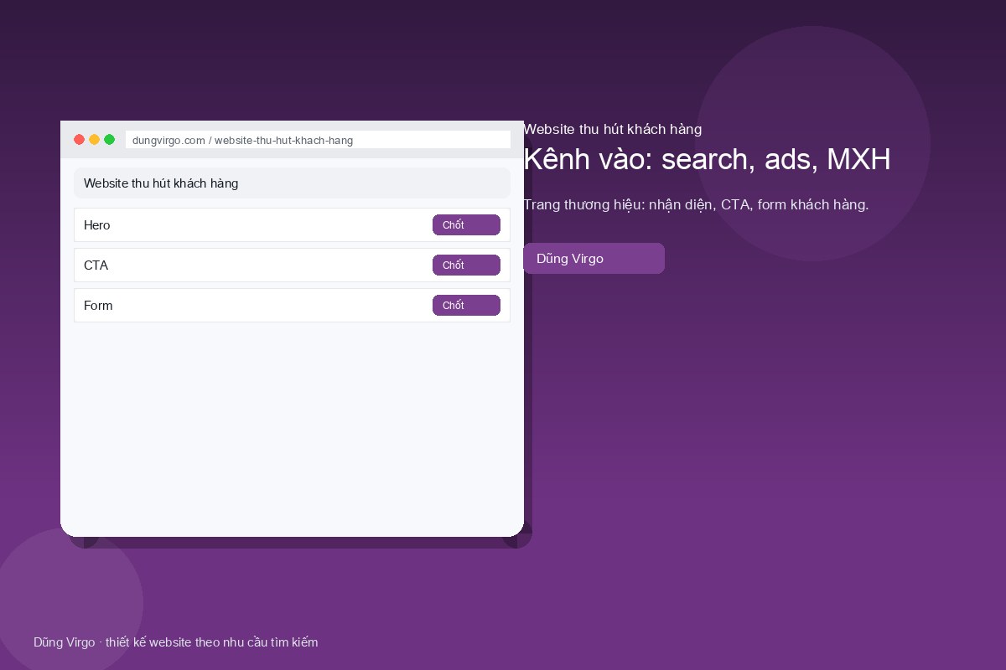Select the CTA row label
Image resolution: width=1006 pixels, height=670 pixels.
(96, 265)
